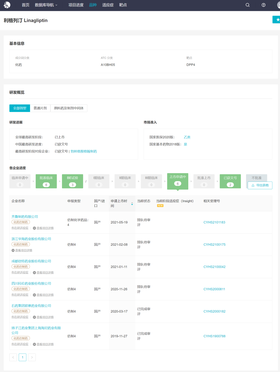
Task: Open acceptance number CYHS2000182
Action: click(214, 312)
